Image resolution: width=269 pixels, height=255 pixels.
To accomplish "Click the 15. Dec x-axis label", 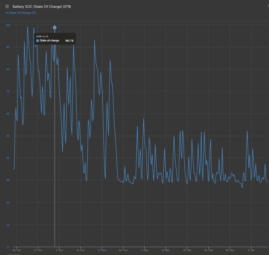I will [x=187, y=250].
